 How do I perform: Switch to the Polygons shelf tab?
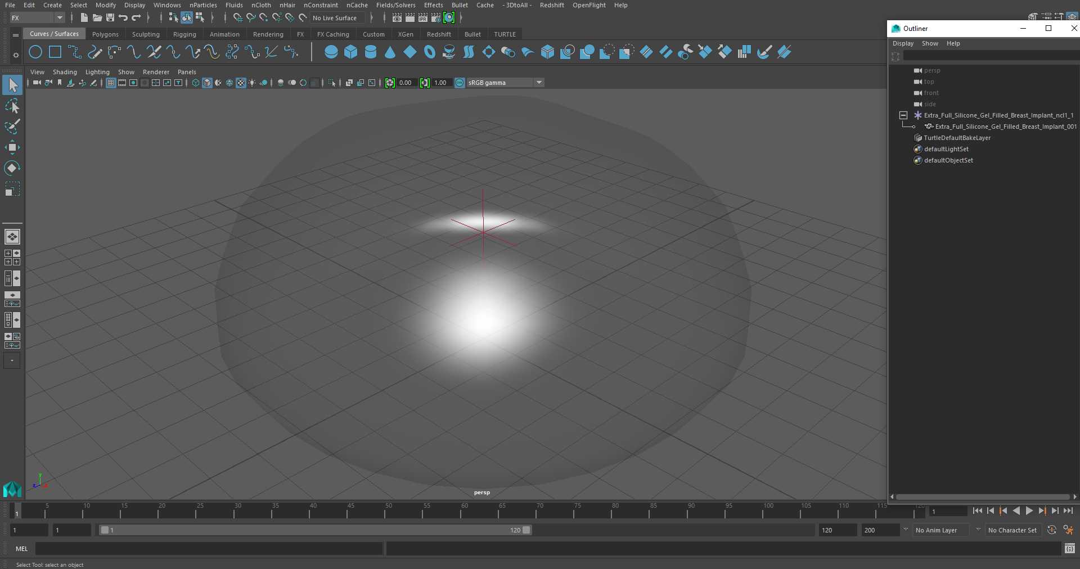pyautogui.click(x=105, y=34)
